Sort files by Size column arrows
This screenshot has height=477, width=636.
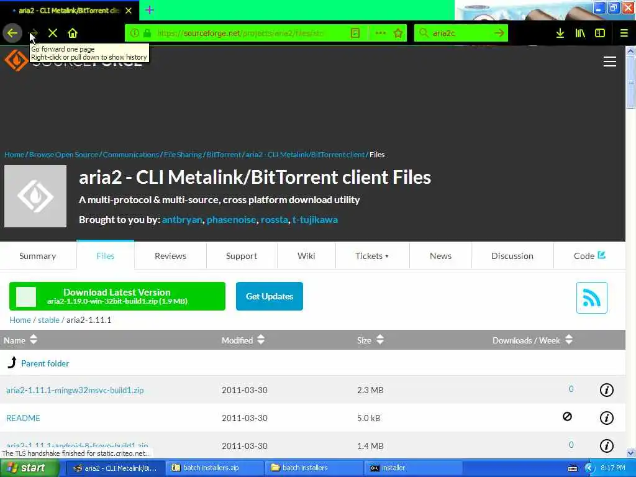pyautogui.click(x=379, y=340)
